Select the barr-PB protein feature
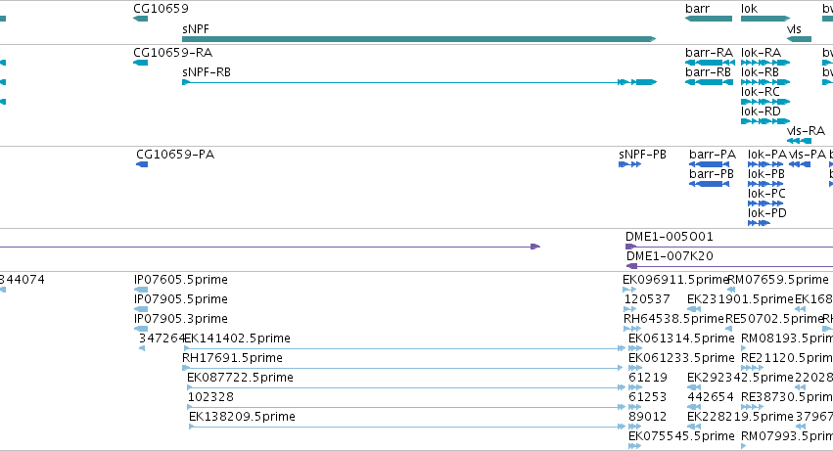The height and width of the screenshot is (451, 833). point(710,184)
